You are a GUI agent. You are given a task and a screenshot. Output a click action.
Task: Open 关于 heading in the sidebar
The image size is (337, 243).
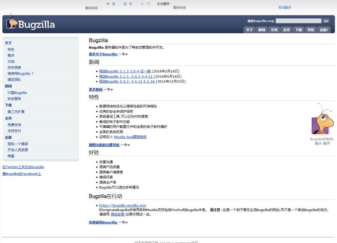[x=8, y=43]
